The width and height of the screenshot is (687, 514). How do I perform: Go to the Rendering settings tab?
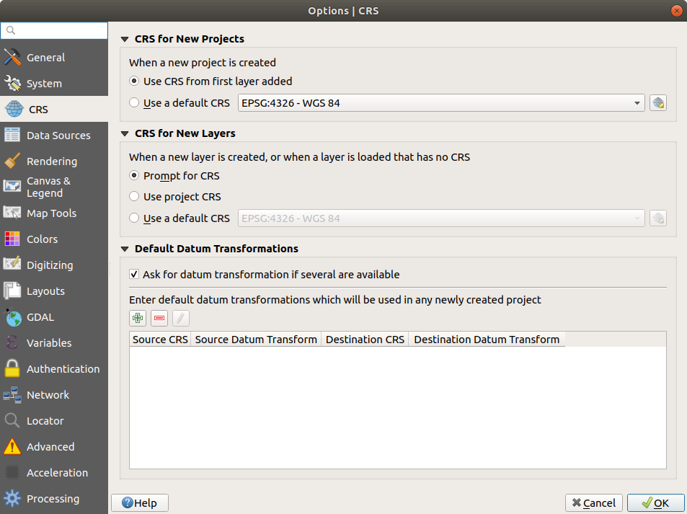tap(51, 161)
